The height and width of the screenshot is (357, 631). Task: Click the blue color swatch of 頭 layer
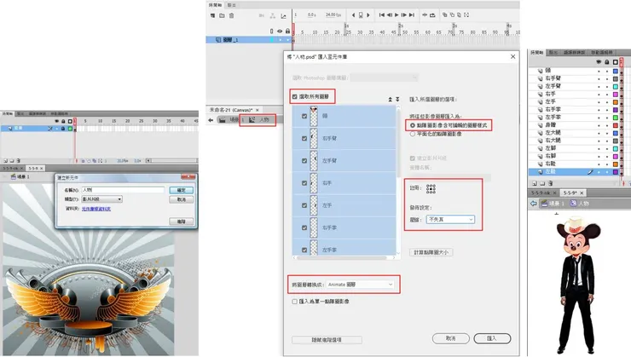616,71
